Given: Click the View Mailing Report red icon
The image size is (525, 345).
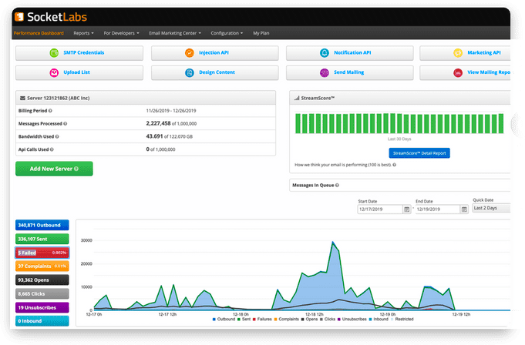Looking at the screenshot, I should click(458, 72).
